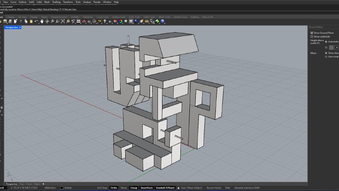Open the Render menu

click(97, 2)
